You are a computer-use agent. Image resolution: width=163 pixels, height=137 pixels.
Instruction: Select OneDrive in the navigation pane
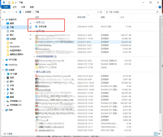pos(13,65)
